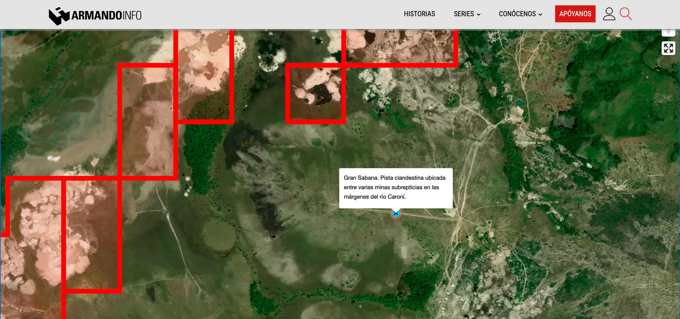Viewport: 680px width, 319px height.
Task: Select the small red-outlined square with dark pond
Action: [316, 93]
